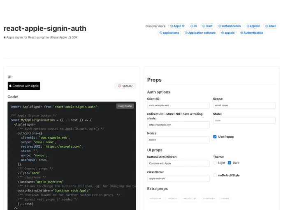Viewport: 283px width, 210px height.
Task: Toggle the Use Popup checkbox
Action: [x=215, y=137]
